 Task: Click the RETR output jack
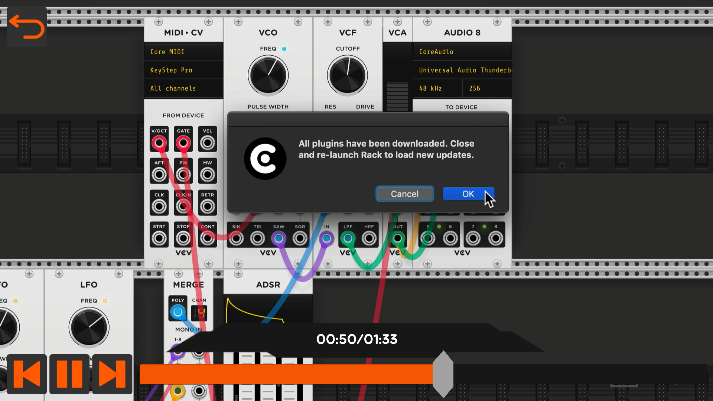click(207, 206)
